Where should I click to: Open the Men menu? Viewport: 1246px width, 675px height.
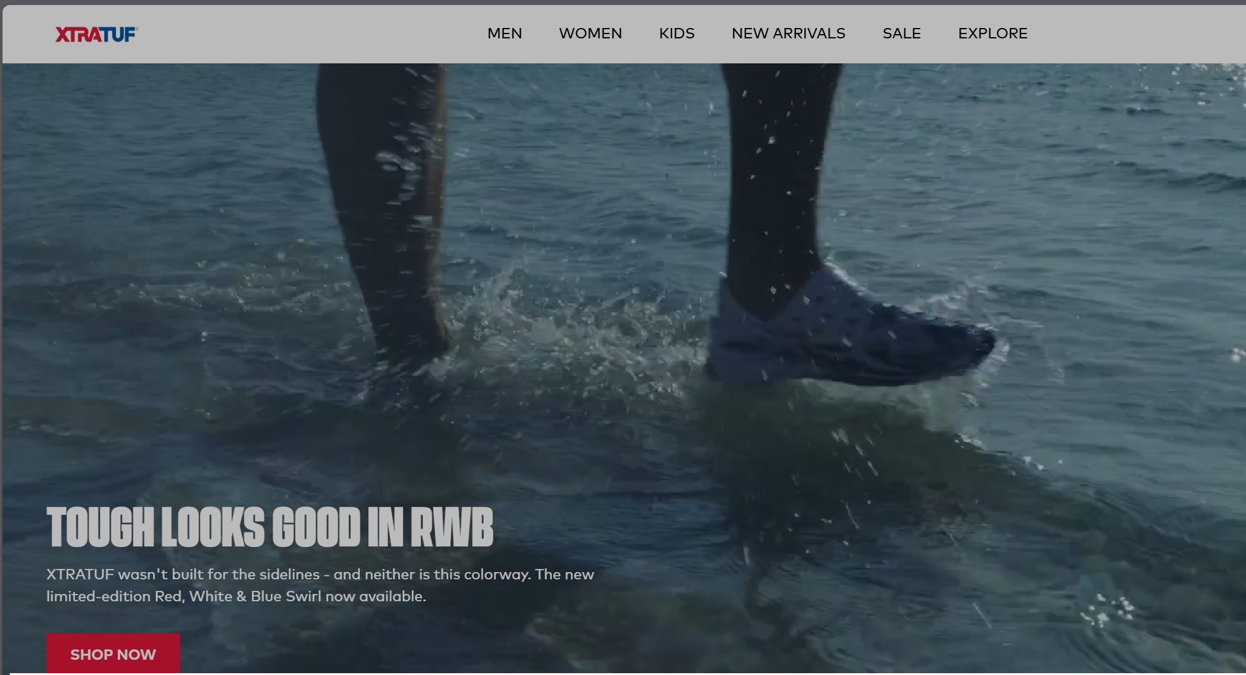[x=504, y=34]
